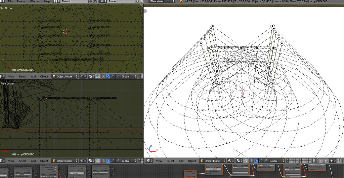Open Select menu in Front Ortho viewport
The image size is (344, 178).
[x=23, y=161]
